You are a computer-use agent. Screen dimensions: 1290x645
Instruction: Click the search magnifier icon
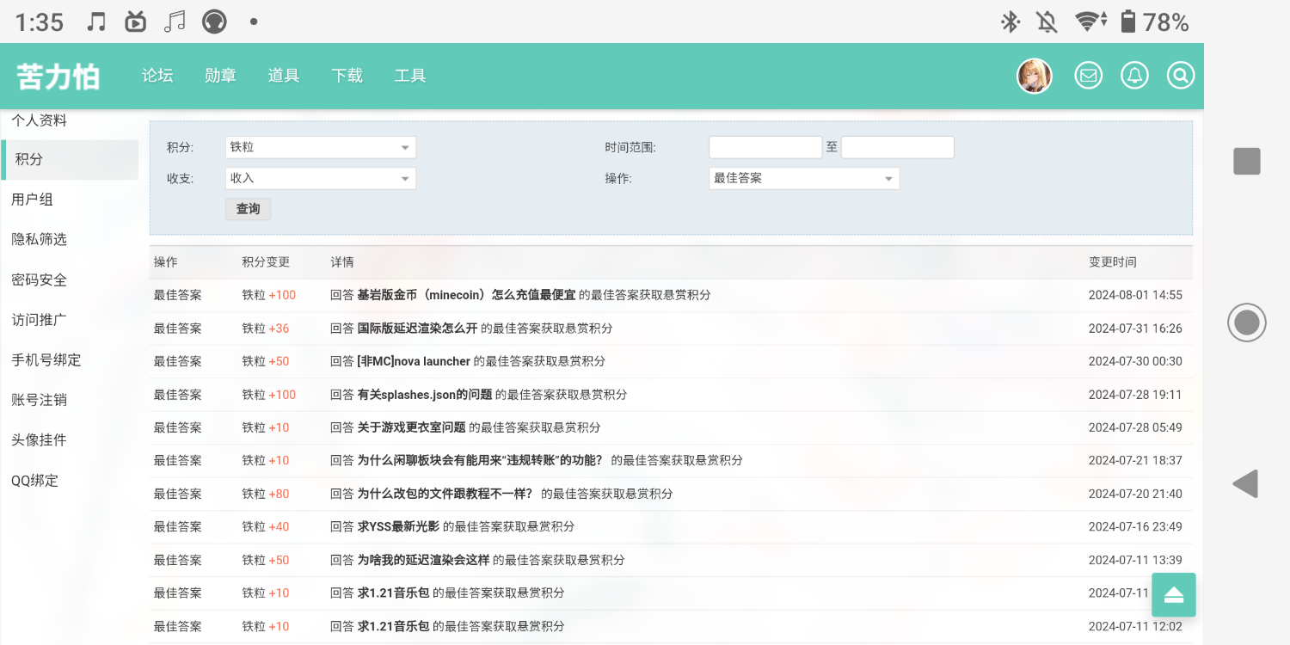(x=1181, y=76)
